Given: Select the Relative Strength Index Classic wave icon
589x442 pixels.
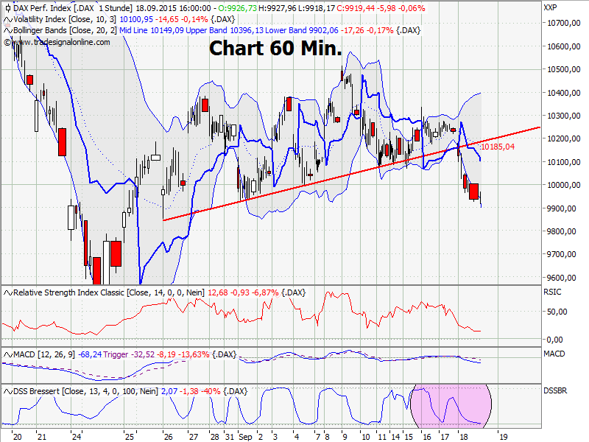Looking at the screenshot, I should tap(6, 292).
